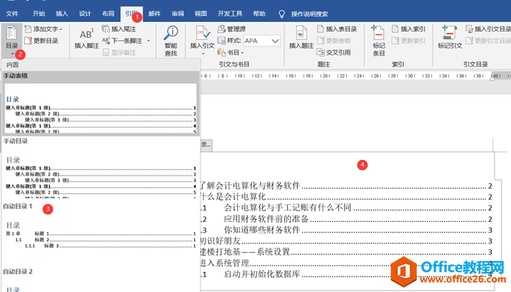Select the 手动表格 TOC preview
This screenshot has height=292, width=511.
point(100,108)
